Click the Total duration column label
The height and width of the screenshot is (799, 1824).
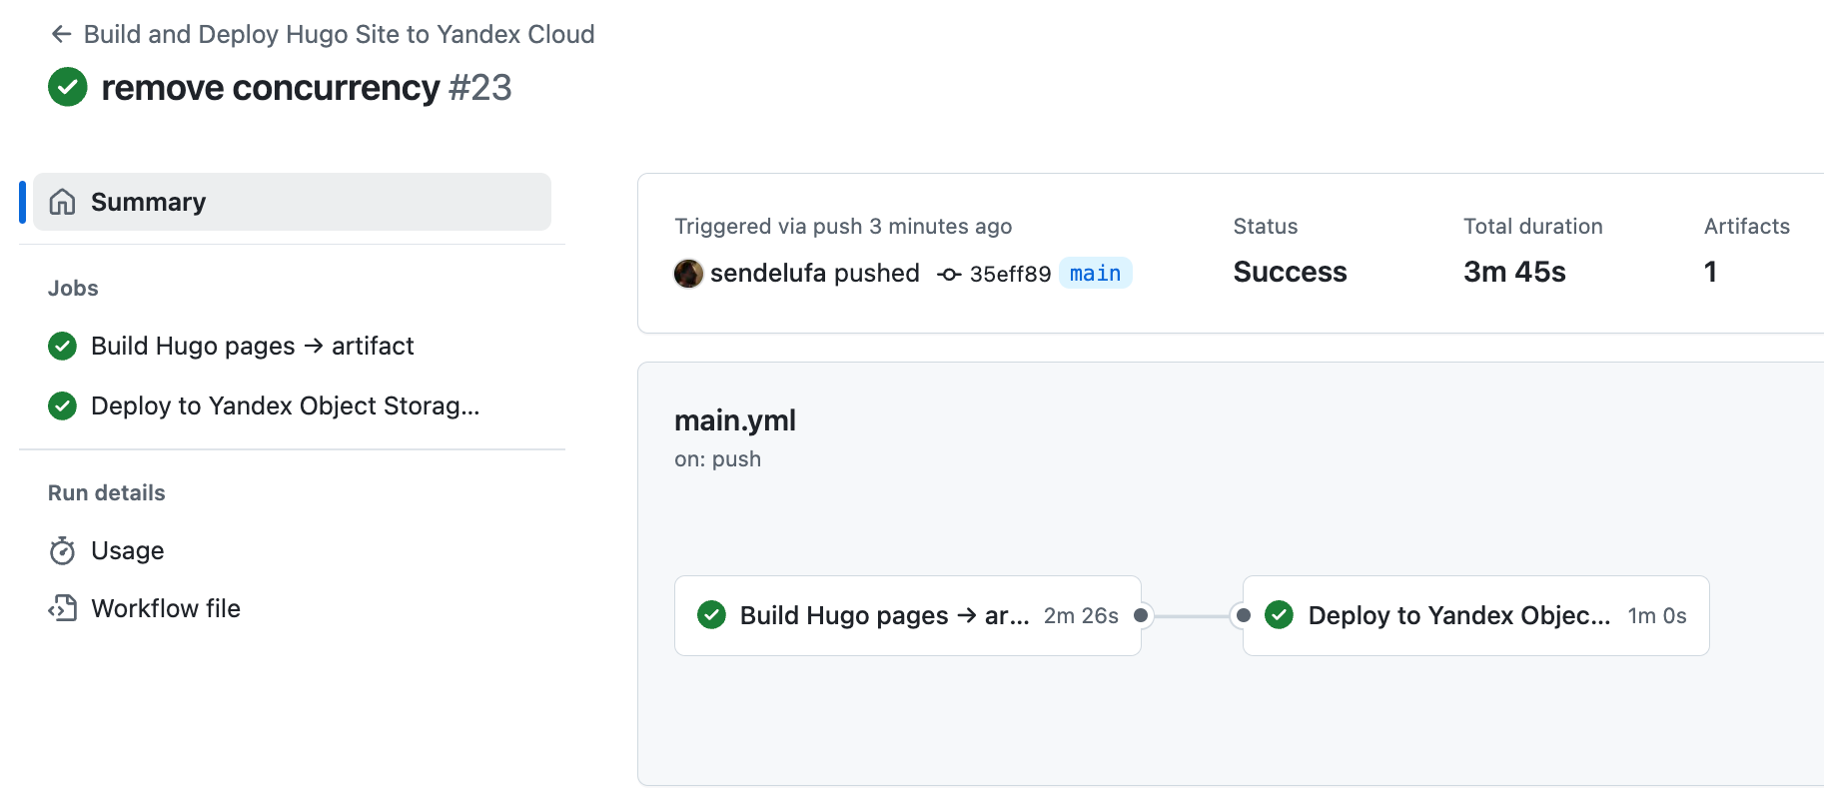[x=1533, y=227]
